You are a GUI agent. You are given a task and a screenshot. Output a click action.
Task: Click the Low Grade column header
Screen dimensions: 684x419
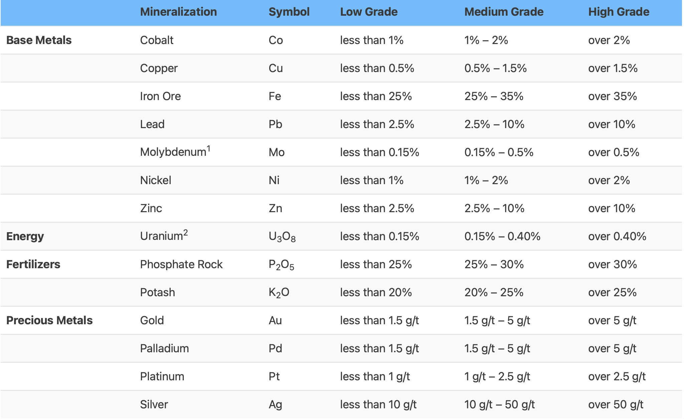(x=369, y=12)
